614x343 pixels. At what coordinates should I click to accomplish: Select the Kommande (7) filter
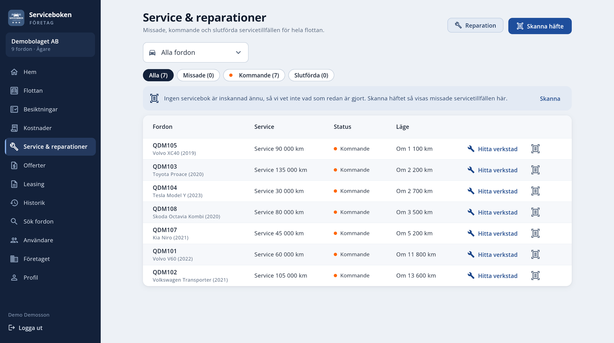click(254, 75)
